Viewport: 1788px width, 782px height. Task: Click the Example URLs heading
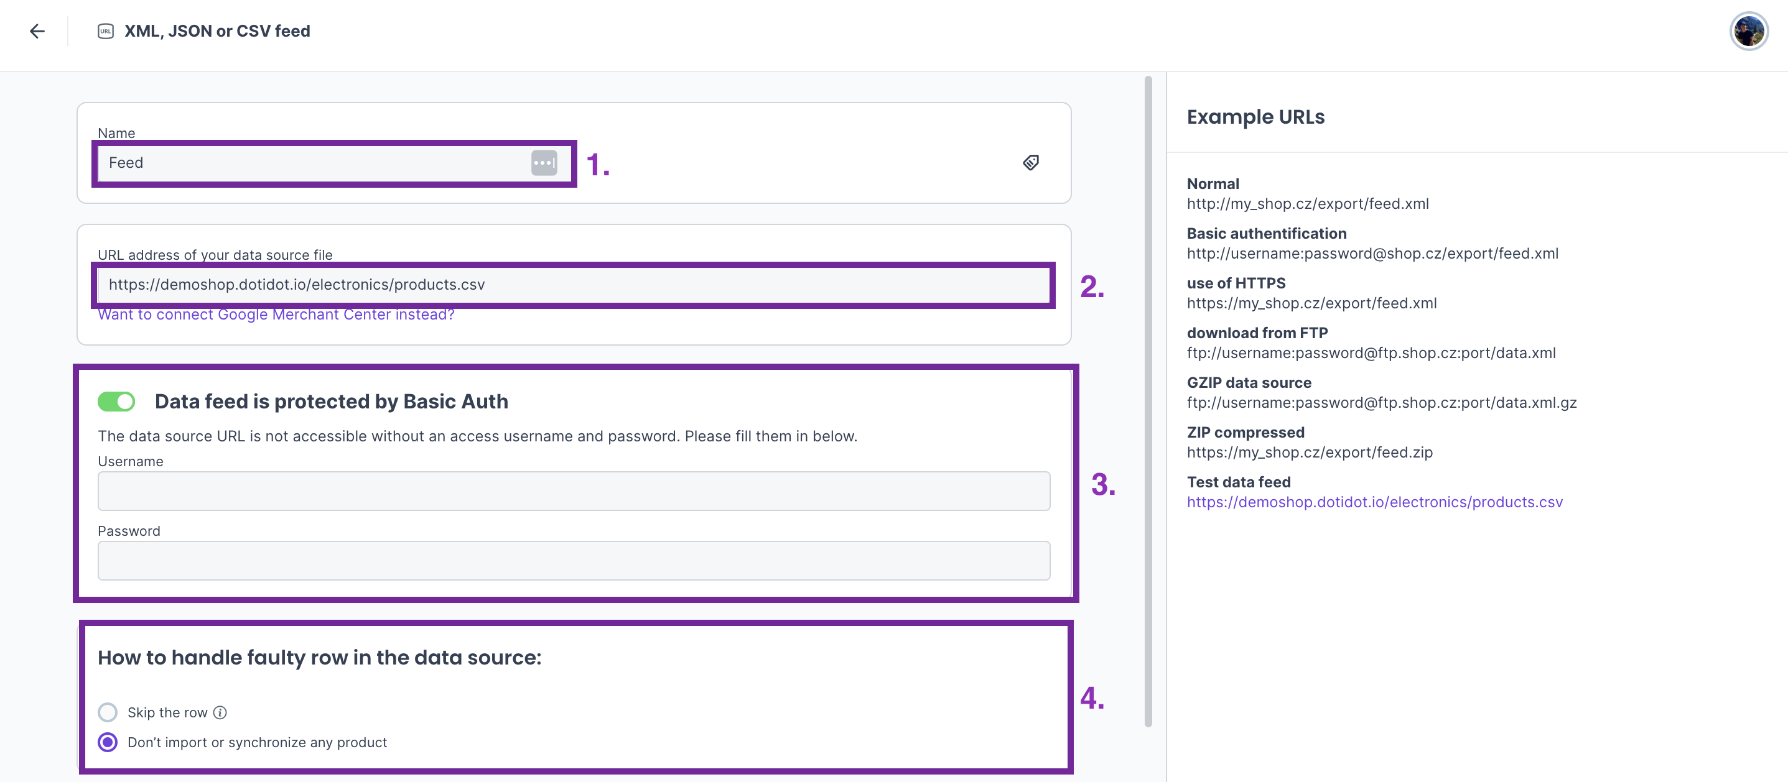coord(1255,116)
